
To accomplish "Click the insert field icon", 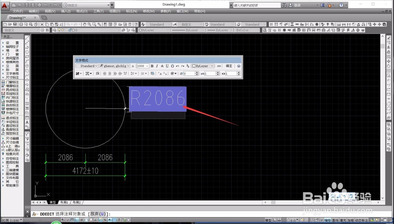I will click(152, 73).
